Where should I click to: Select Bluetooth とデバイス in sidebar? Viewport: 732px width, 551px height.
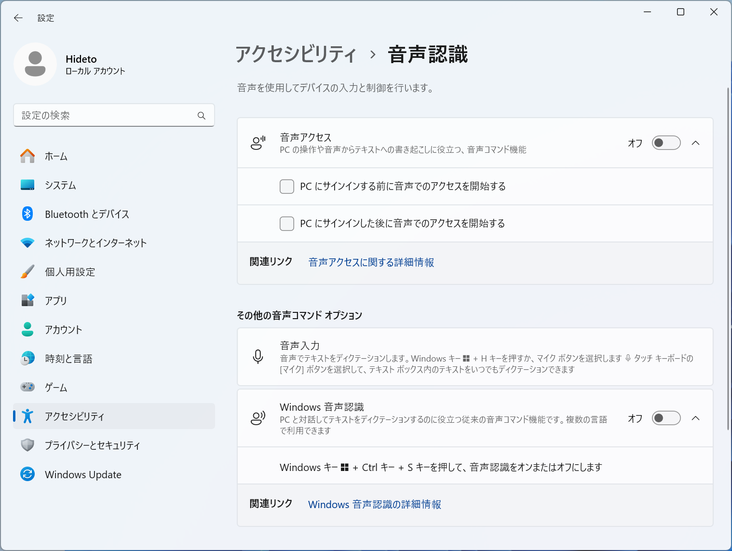86,214
